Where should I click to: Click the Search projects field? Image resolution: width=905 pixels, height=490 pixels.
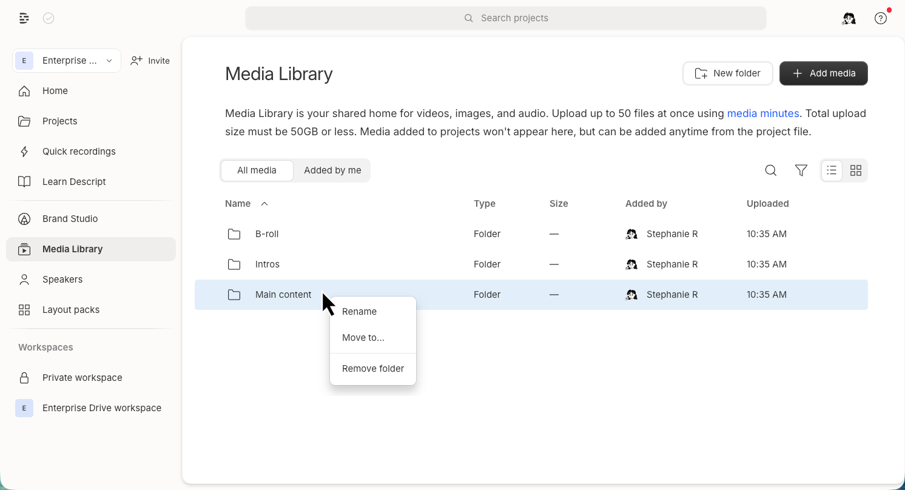coord(505,18)
